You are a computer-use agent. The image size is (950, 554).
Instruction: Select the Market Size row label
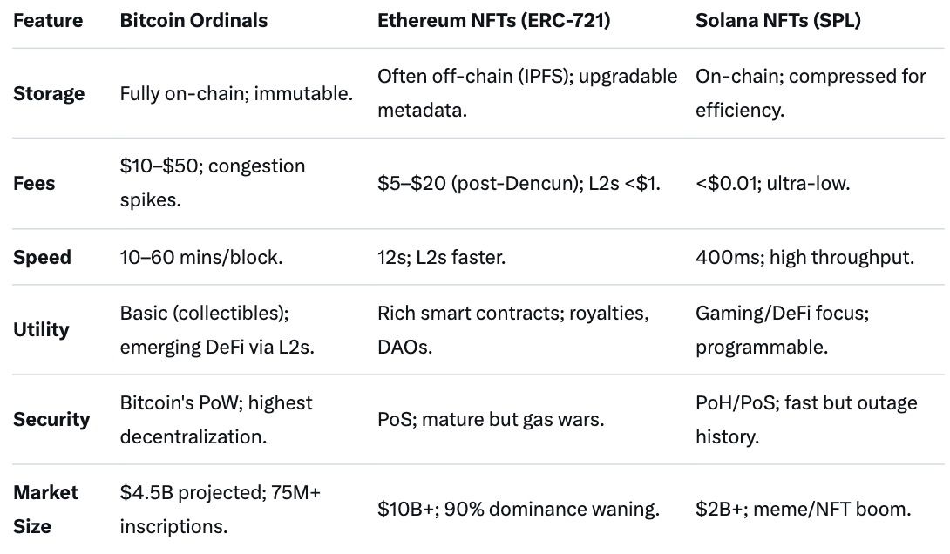click(45, 509)
